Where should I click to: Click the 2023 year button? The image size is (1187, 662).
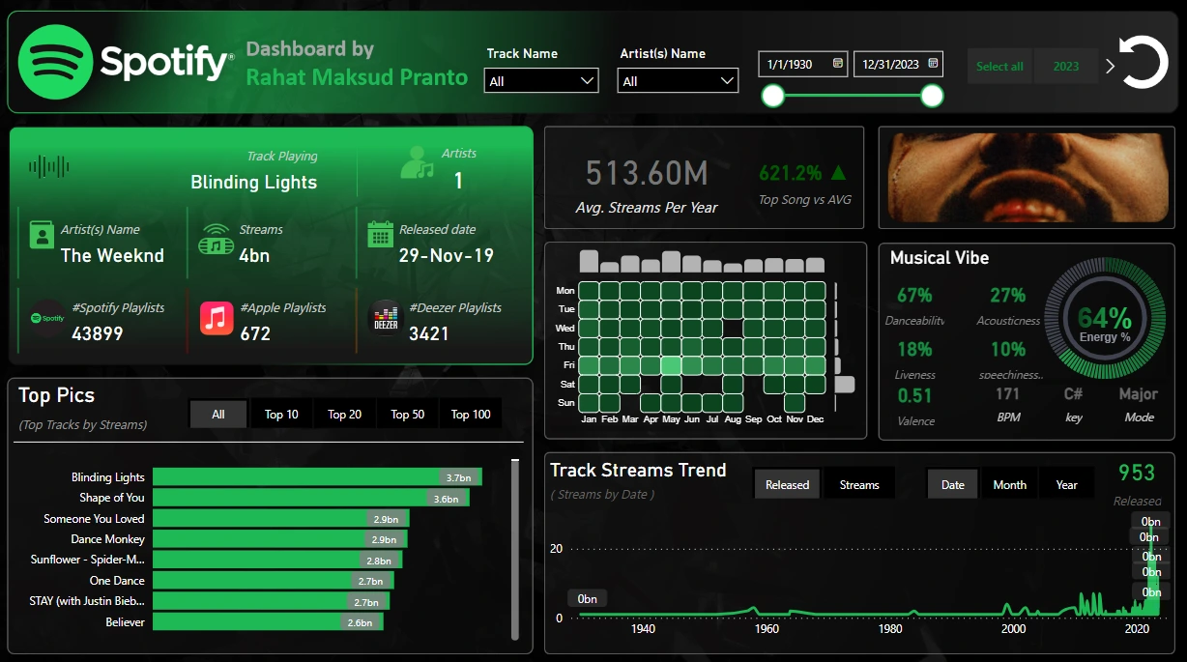point(1066,66)
